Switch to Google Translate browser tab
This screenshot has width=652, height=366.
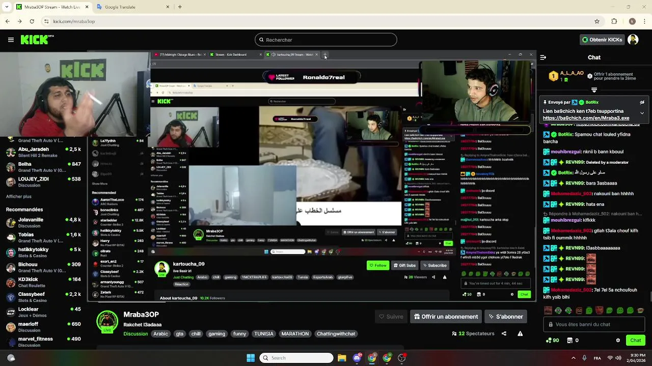pyautogui.click(x=133, y=7)
